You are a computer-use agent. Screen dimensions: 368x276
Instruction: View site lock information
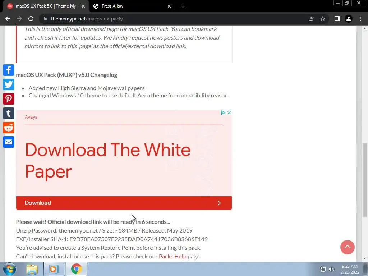click(x=45, y=19)
